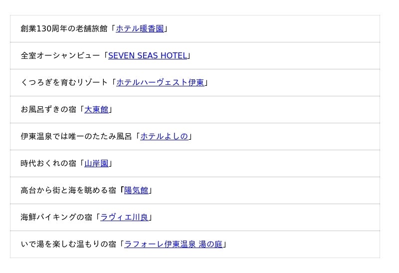
Task: Open the SEVEN SEAS HOTEL link
Action: 148,56
